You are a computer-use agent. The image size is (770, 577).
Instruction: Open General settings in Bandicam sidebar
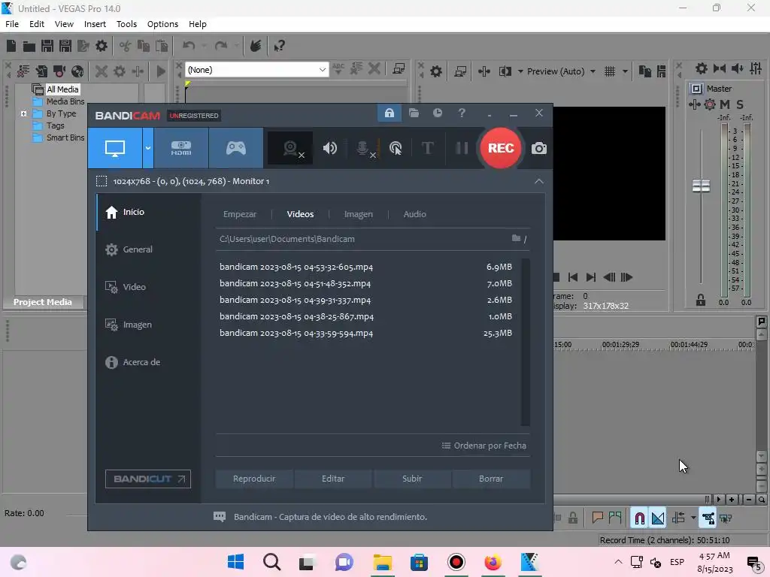point(149,249)
